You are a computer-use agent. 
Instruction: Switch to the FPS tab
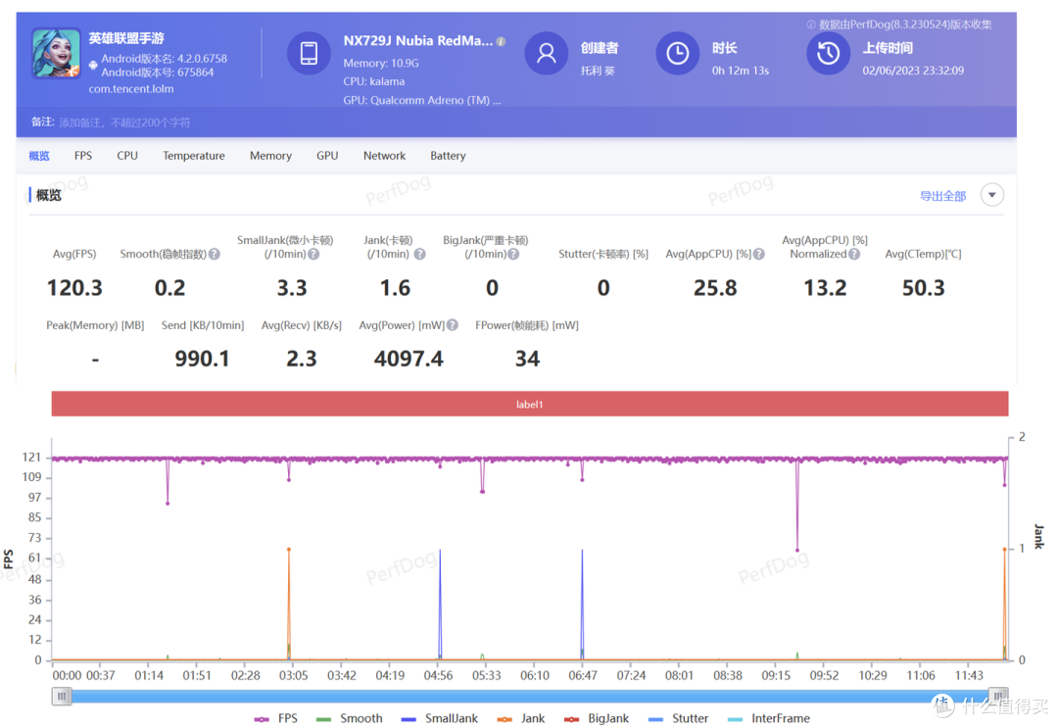83,156
